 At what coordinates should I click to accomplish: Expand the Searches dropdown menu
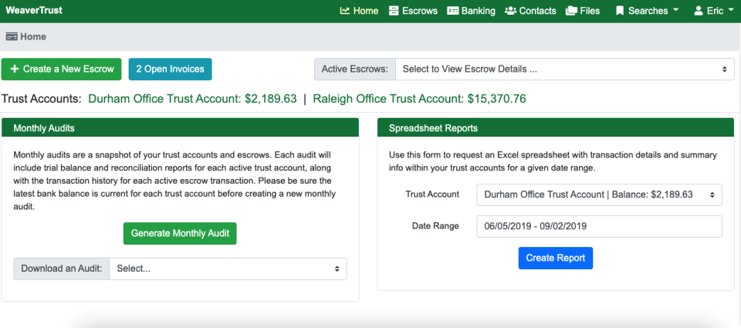tap(648, 10)
